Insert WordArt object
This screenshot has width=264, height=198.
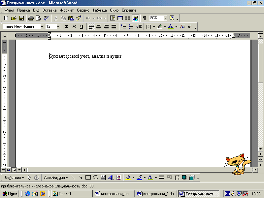pos(111,178)
